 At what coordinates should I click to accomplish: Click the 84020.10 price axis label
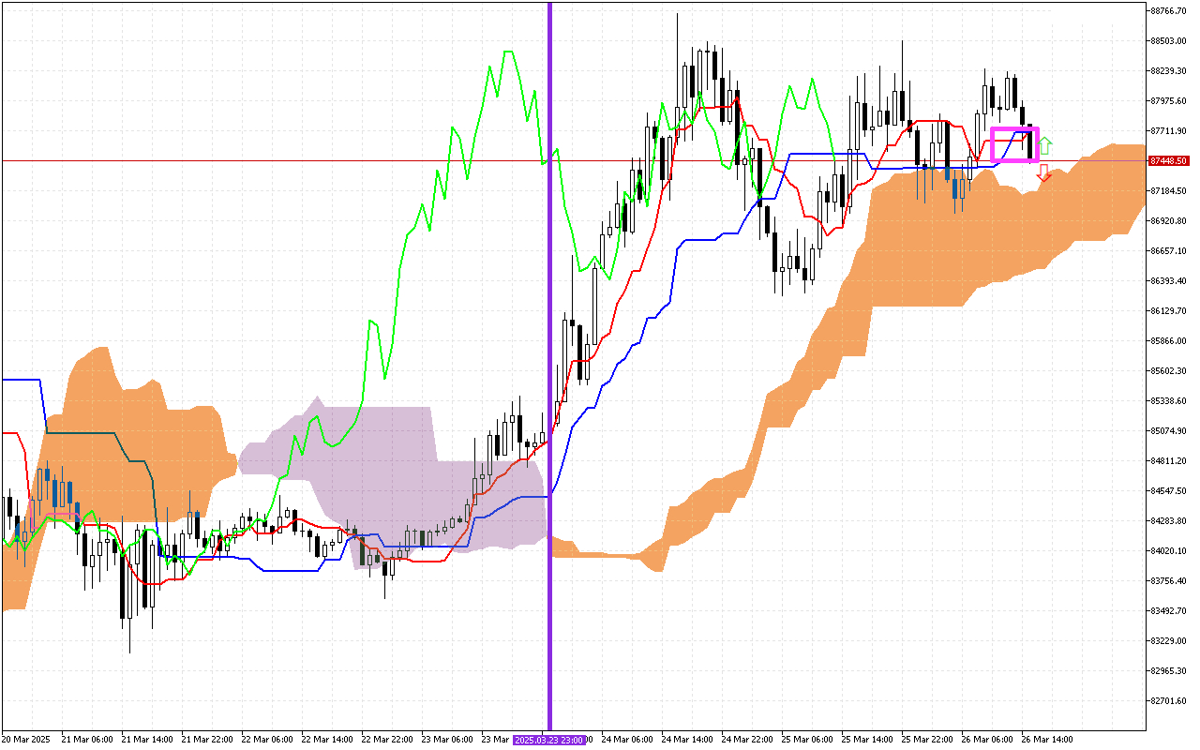pyautogui.click(x=1168, y=551)
